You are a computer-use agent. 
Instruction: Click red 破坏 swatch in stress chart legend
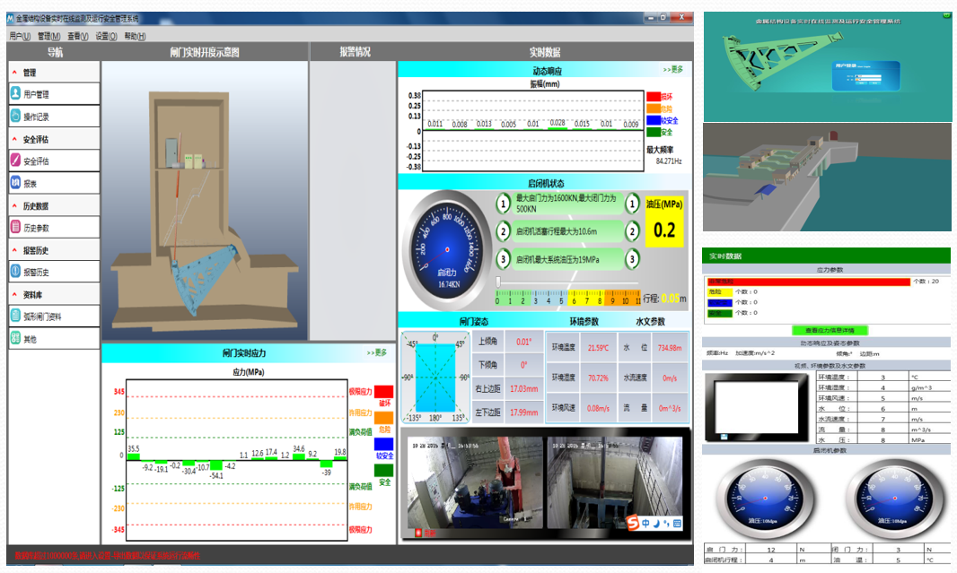point(383,391)
